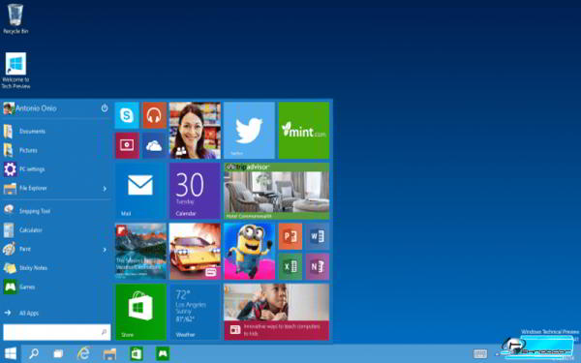Open the Word tile
The image size is (581, 363).
pos(318,236)
